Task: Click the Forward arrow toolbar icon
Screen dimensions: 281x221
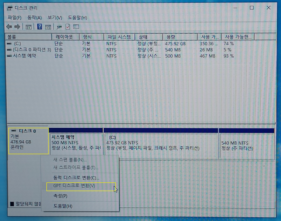Action: 17,27
